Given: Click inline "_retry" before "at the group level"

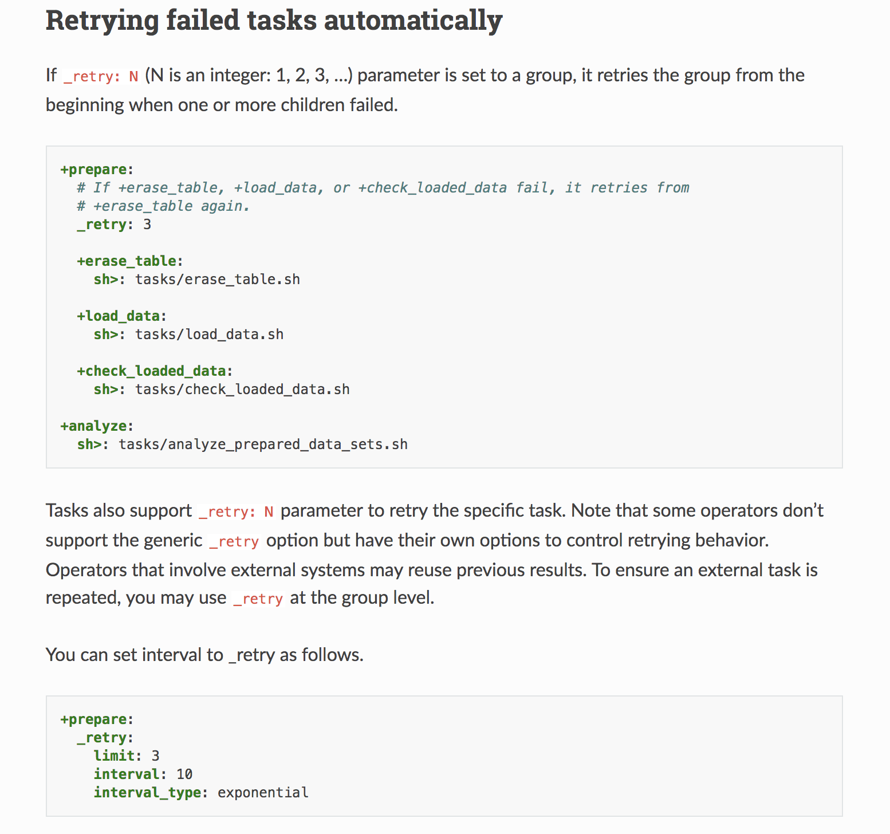Looking at the screenshot, I should (258, 599).
